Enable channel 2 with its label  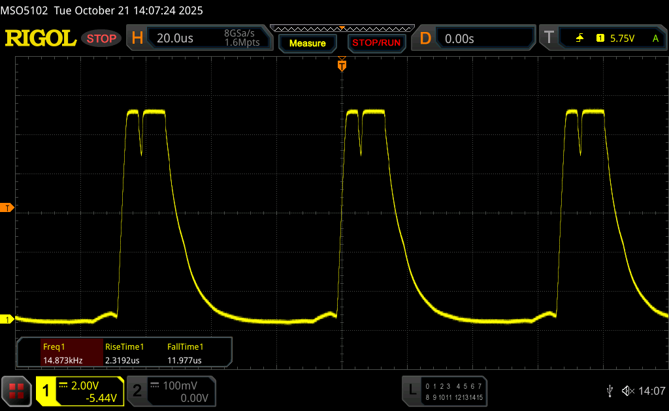coord(137,391)
